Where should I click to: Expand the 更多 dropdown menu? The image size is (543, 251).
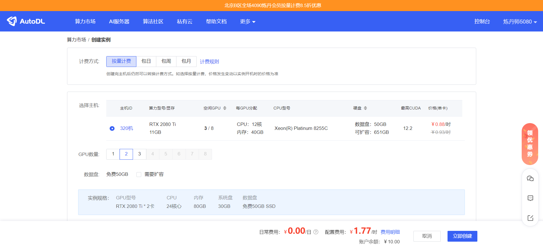click(x=247, y=22)
